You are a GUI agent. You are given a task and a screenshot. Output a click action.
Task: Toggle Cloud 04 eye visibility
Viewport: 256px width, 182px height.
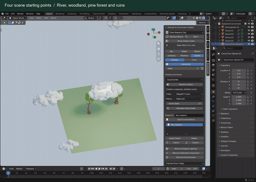[x=249, y=41]
